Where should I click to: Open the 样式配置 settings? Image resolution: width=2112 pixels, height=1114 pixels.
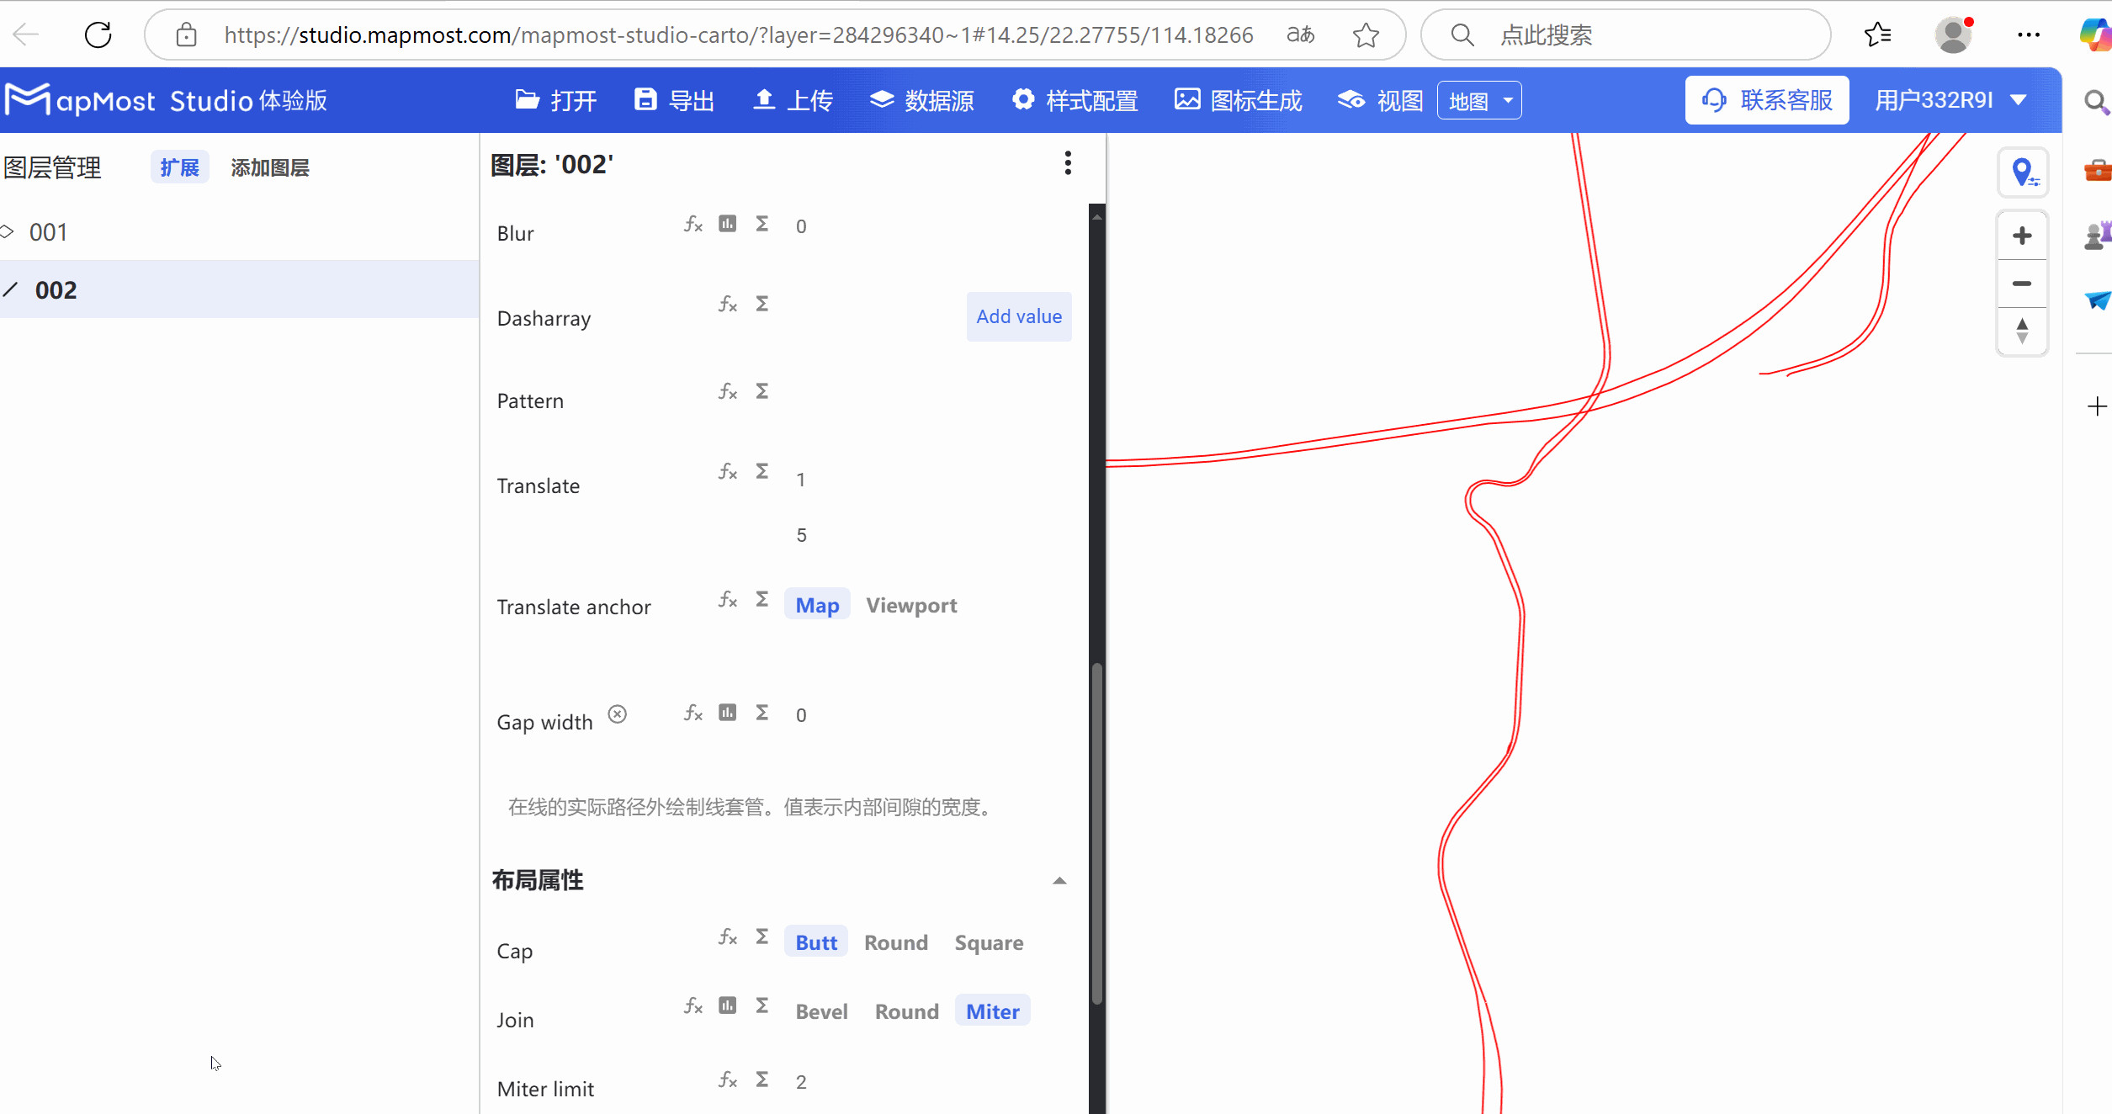pos(1075,99)
